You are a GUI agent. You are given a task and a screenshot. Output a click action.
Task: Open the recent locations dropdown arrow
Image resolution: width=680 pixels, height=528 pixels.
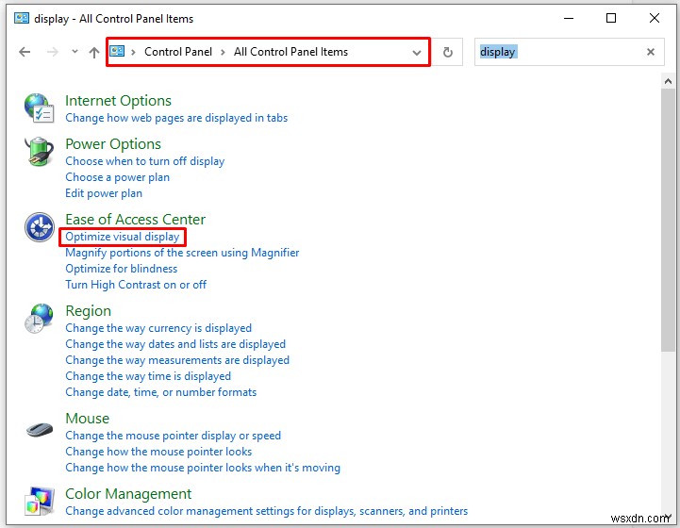[73, 53]
